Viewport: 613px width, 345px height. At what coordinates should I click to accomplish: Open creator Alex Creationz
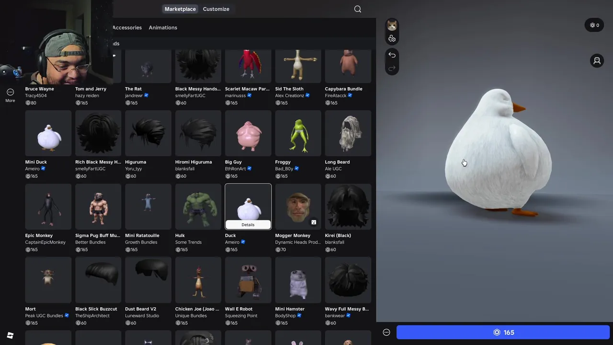coord(290,96)
